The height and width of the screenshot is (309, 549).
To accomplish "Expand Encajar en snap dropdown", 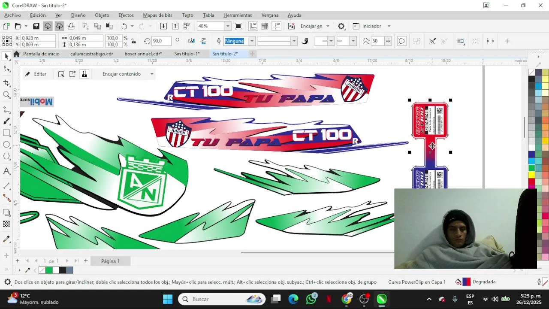I will click(328, 26).
